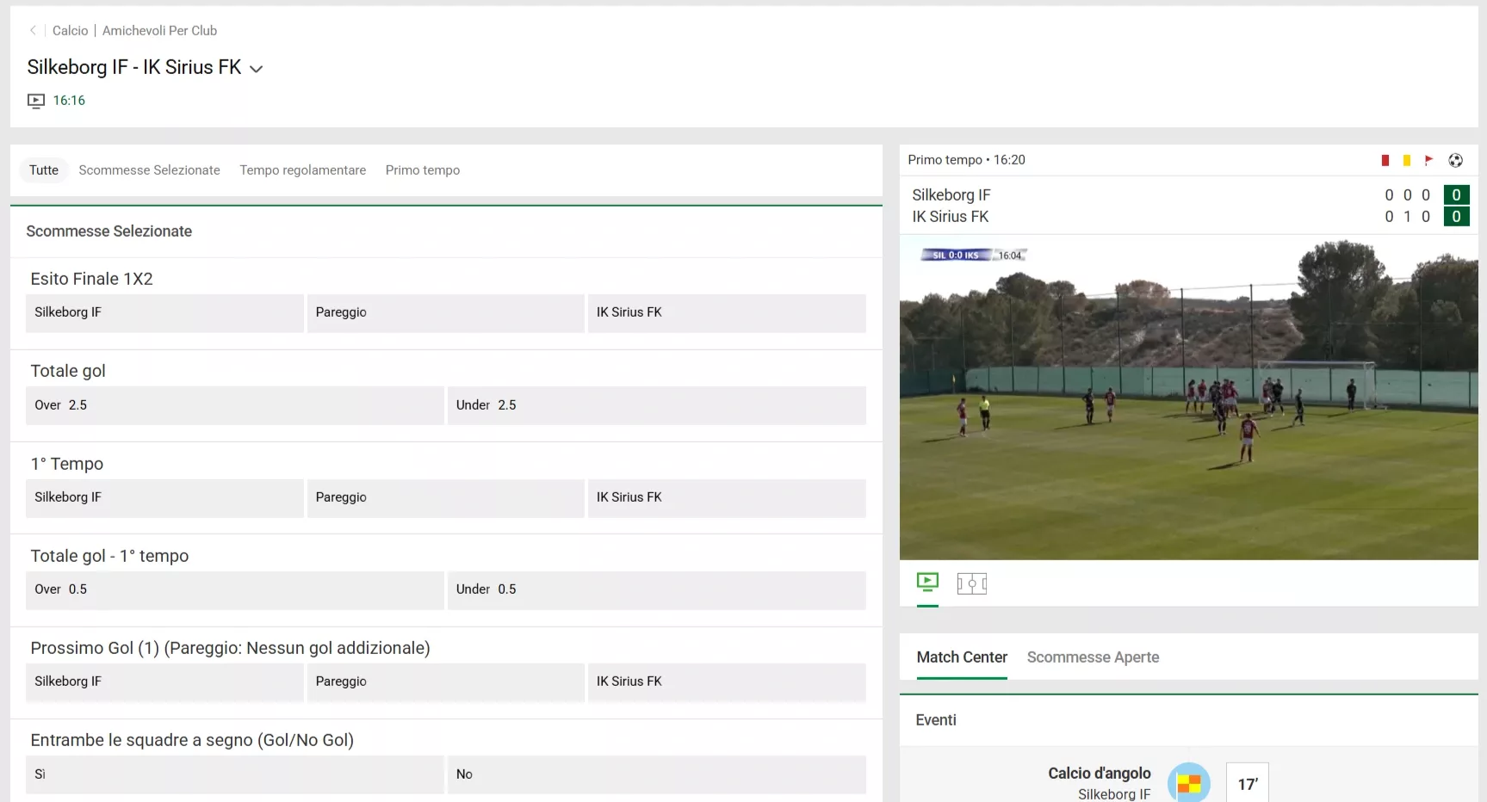Screen dimensions: 1487x802
Task: Open the corner flag statistics icon
Action: pyautogui.click(x=1429, y=160)
